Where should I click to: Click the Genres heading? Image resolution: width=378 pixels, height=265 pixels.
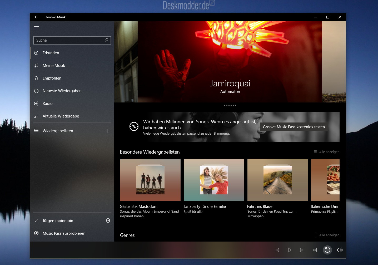(x=127, y=235)
